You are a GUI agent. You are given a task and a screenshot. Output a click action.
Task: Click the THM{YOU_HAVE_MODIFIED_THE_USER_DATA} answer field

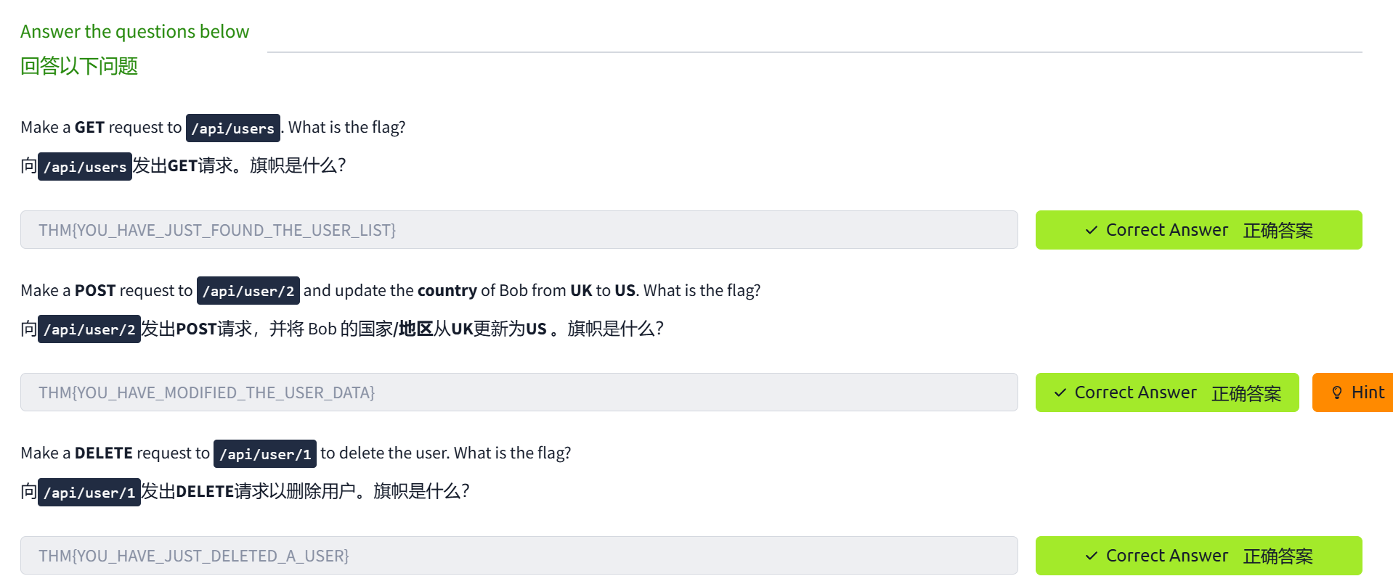(519, 392)
